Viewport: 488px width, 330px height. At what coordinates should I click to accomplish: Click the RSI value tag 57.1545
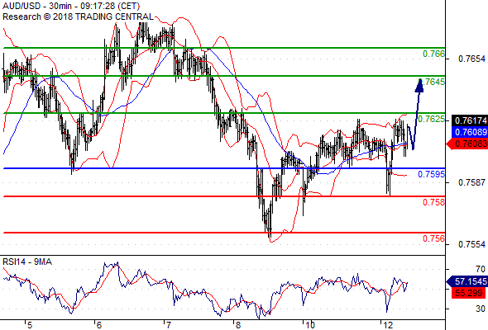coord(467,281)
